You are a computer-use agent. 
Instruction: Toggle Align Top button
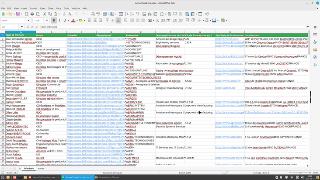(x=108, y=21)
